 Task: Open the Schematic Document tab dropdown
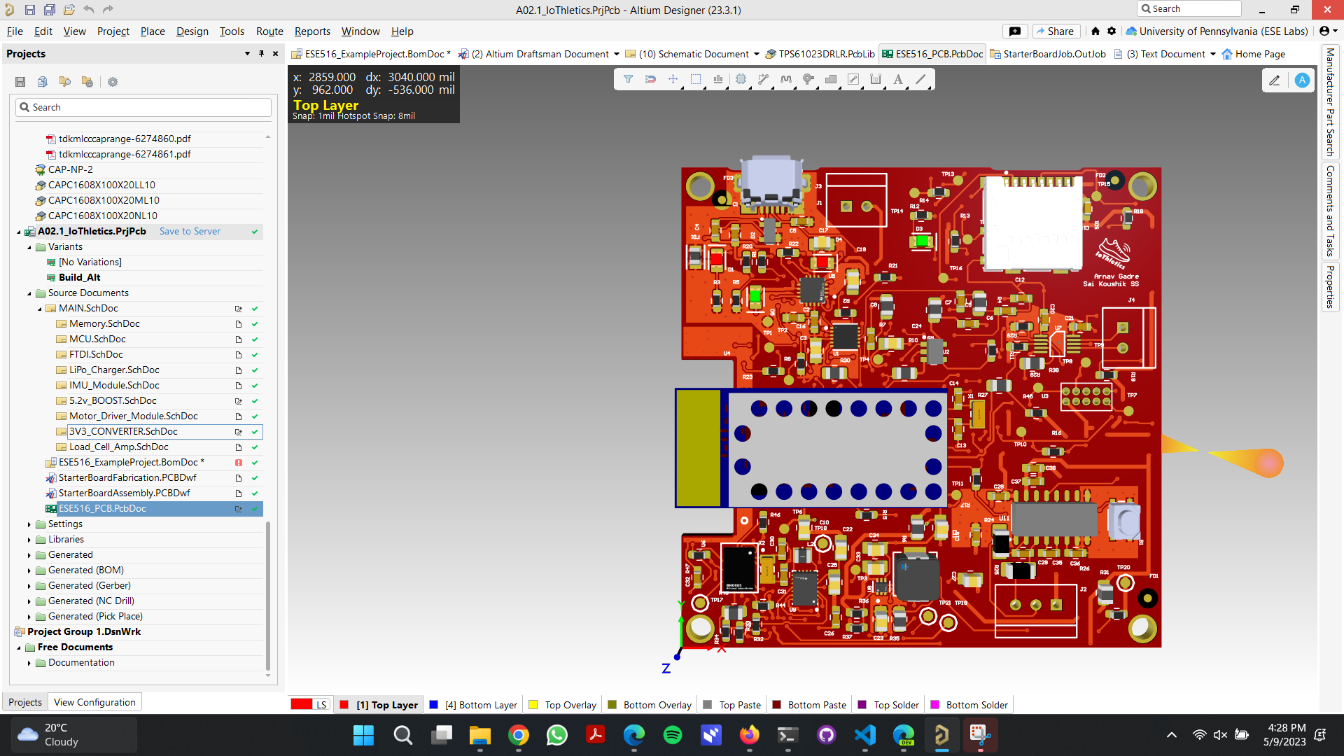pyautogui.click(x=757, y=54)
